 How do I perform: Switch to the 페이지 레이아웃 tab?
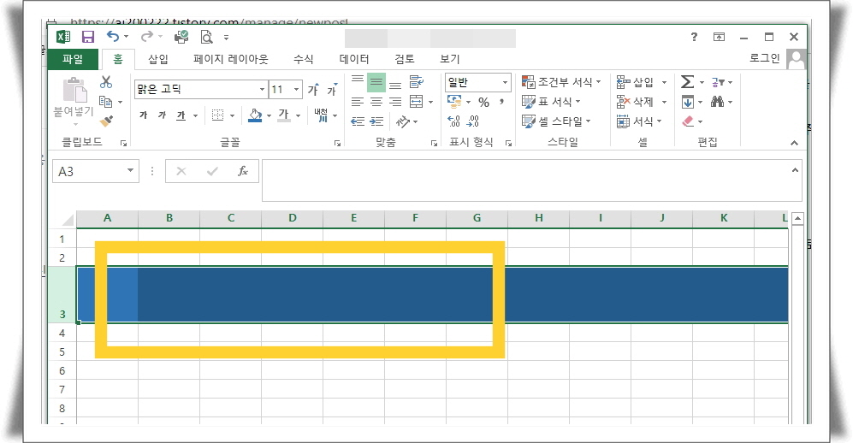[231, 59]
